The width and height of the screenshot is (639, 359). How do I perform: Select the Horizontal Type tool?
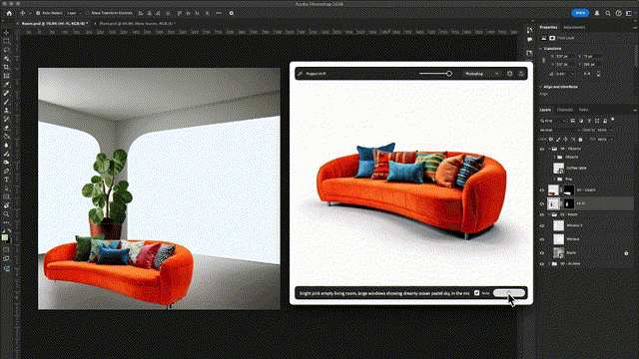6,179
